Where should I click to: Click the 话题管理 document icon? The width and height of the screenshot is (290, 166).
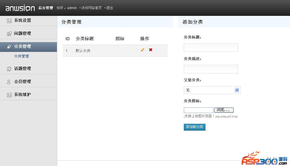point(9,69)
